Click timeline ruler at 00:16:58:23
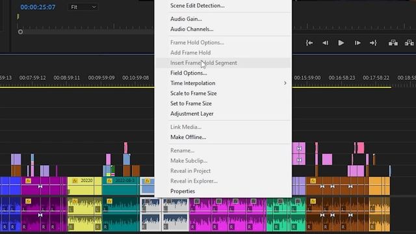The width and height of the screenshot is (416, 234). click(x=342, y=78)
